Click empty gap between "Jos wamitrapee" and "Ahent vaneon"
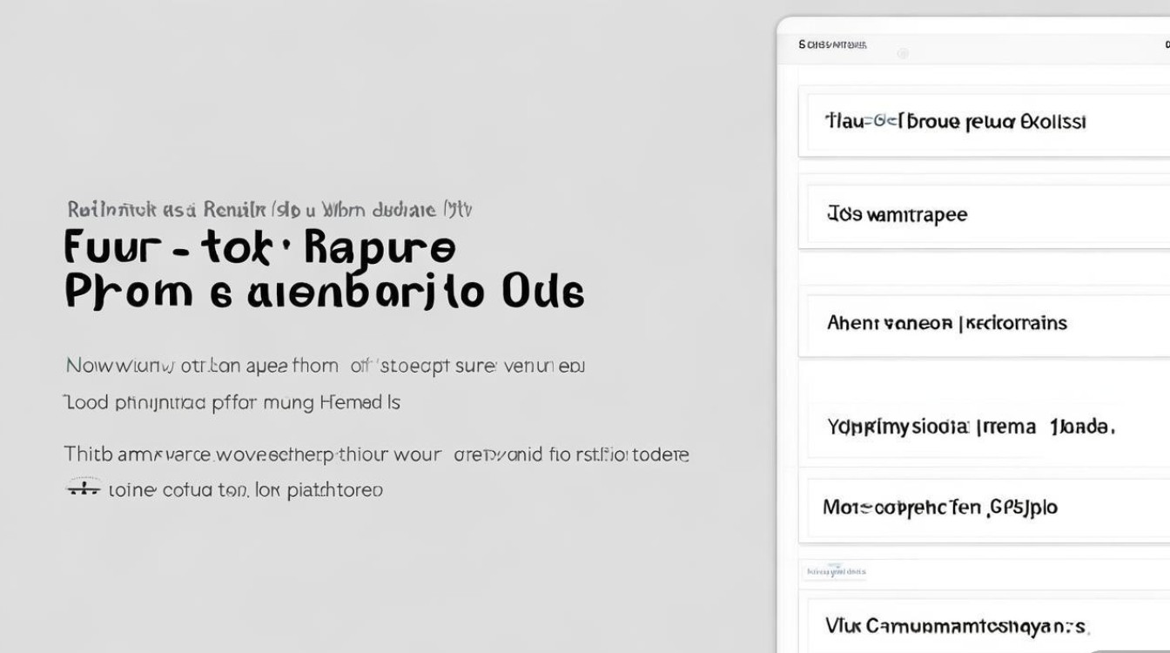Screen dimensions: 1170x653 pos(984,272)
